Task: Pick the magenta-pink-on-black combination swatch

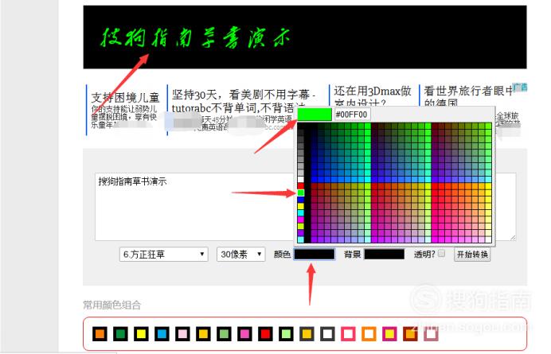Action: click(244, 333)
